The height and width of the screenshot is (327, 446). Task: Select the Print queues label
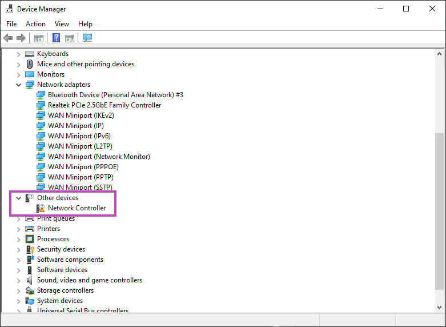(x=56, y=219)
